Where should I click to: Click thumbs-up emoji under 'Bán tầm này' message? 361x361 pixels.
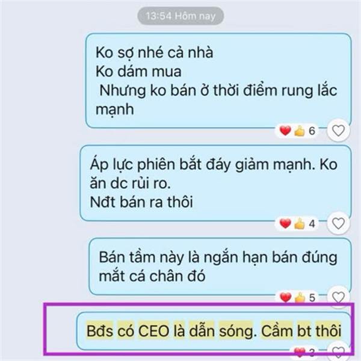299,297
